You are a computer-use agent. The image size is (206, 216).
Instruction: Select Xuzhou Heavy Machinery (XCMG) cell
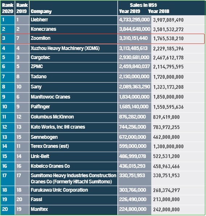[73, 48]
